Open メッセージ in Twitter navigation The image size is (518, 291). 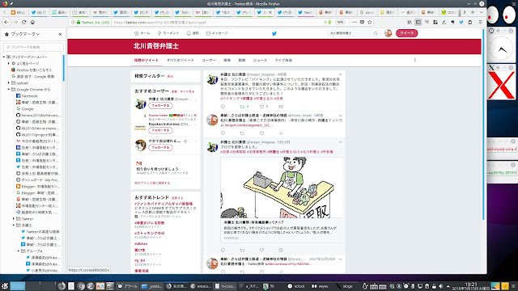pos(217,33)
